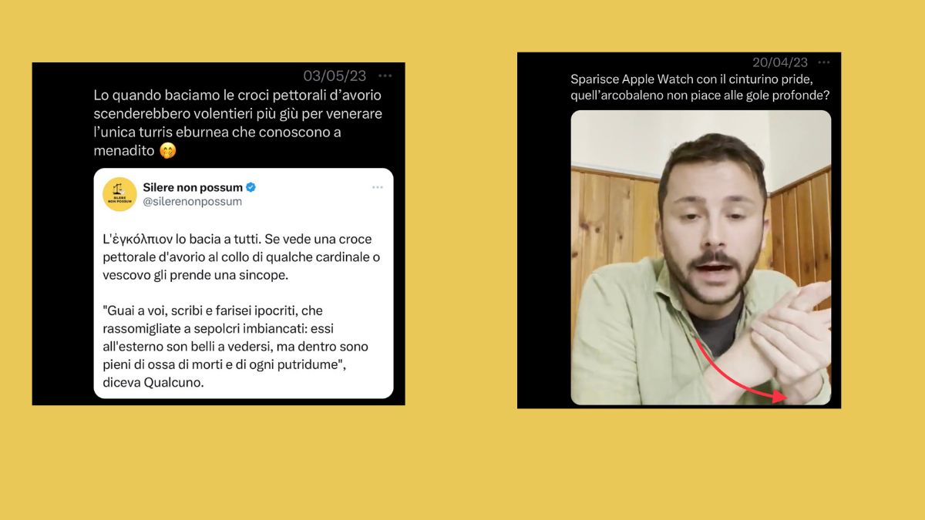The image size is (925, 520).
Task: Open the video thumbnail of the bearded man
Action: point(701,257)
